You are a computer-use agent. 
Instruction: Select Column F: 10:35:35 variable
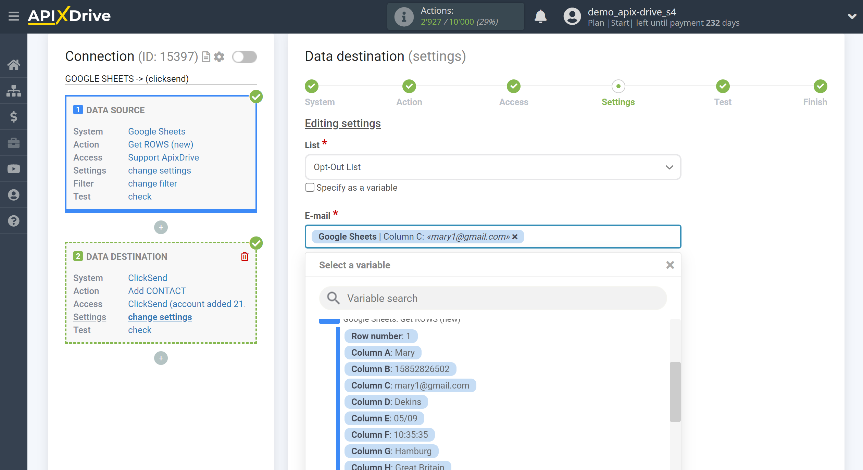tap(390, 435)
